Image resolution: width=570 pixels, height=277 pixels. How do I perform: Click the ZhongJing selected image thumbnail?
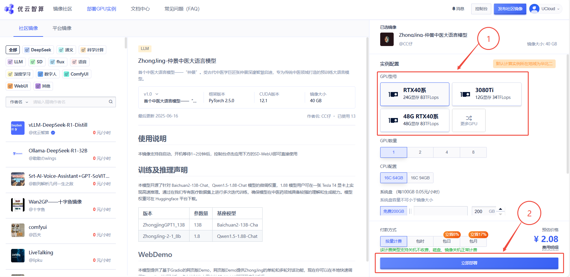(x=387, y=39)
